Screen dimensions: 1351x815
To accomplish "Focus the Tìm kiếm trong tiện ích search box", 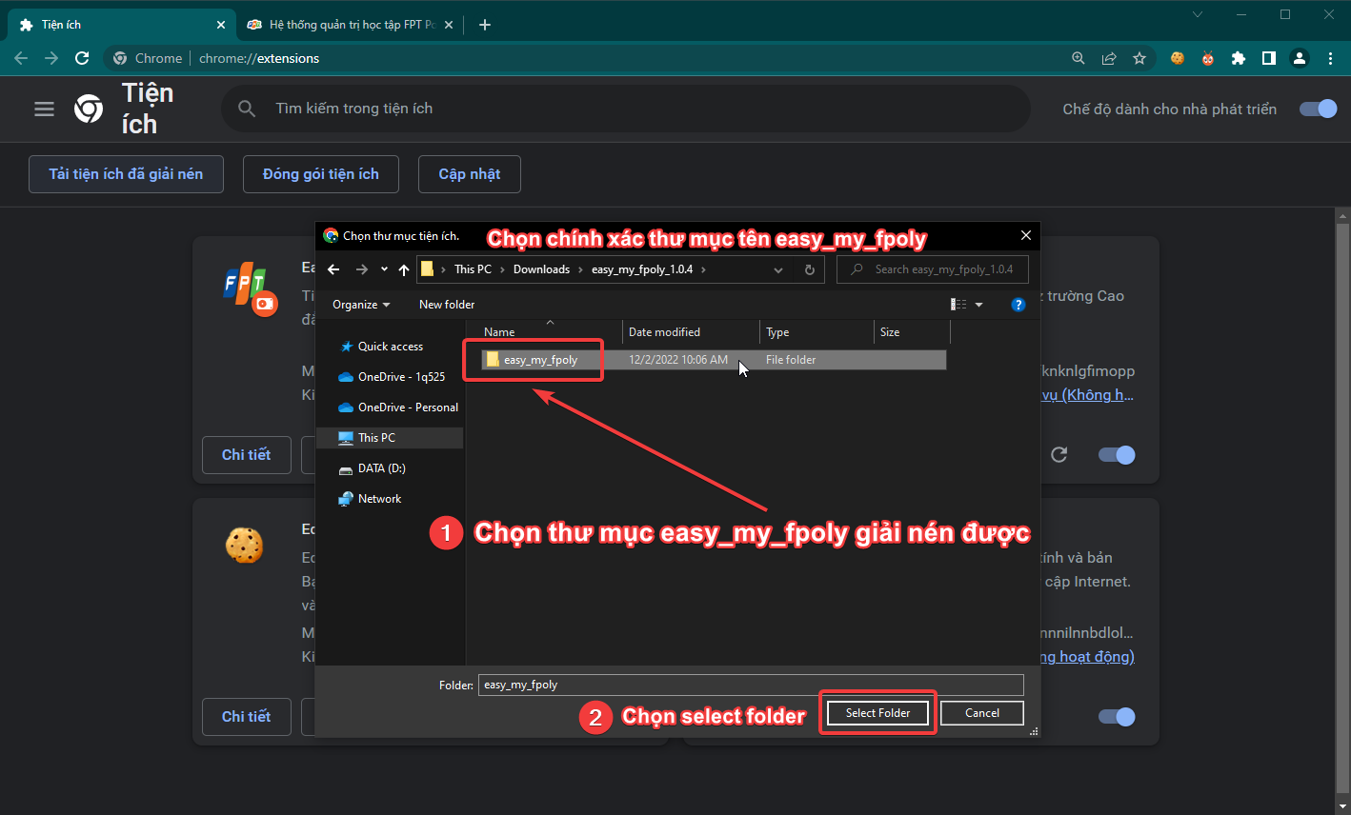I will 626,109.
